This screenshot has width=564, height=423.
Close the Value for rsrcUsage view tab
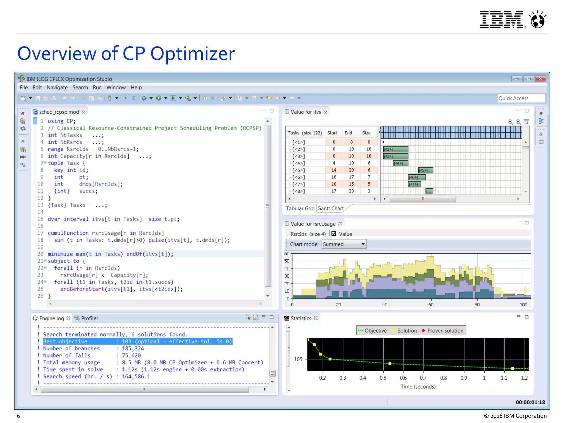click(340, 224)
